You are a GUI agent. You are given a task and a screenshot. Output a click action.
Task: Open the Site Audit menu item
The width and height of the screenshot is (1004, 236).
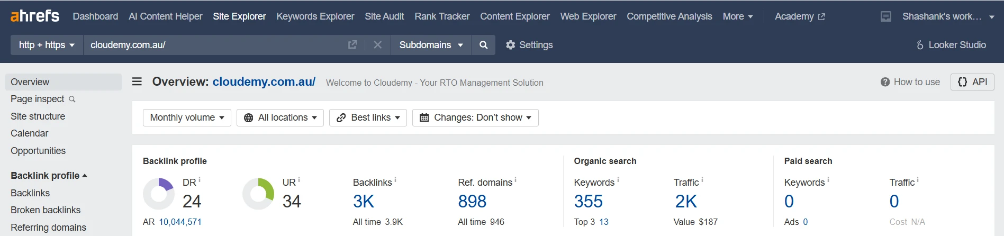click(384, 16)
